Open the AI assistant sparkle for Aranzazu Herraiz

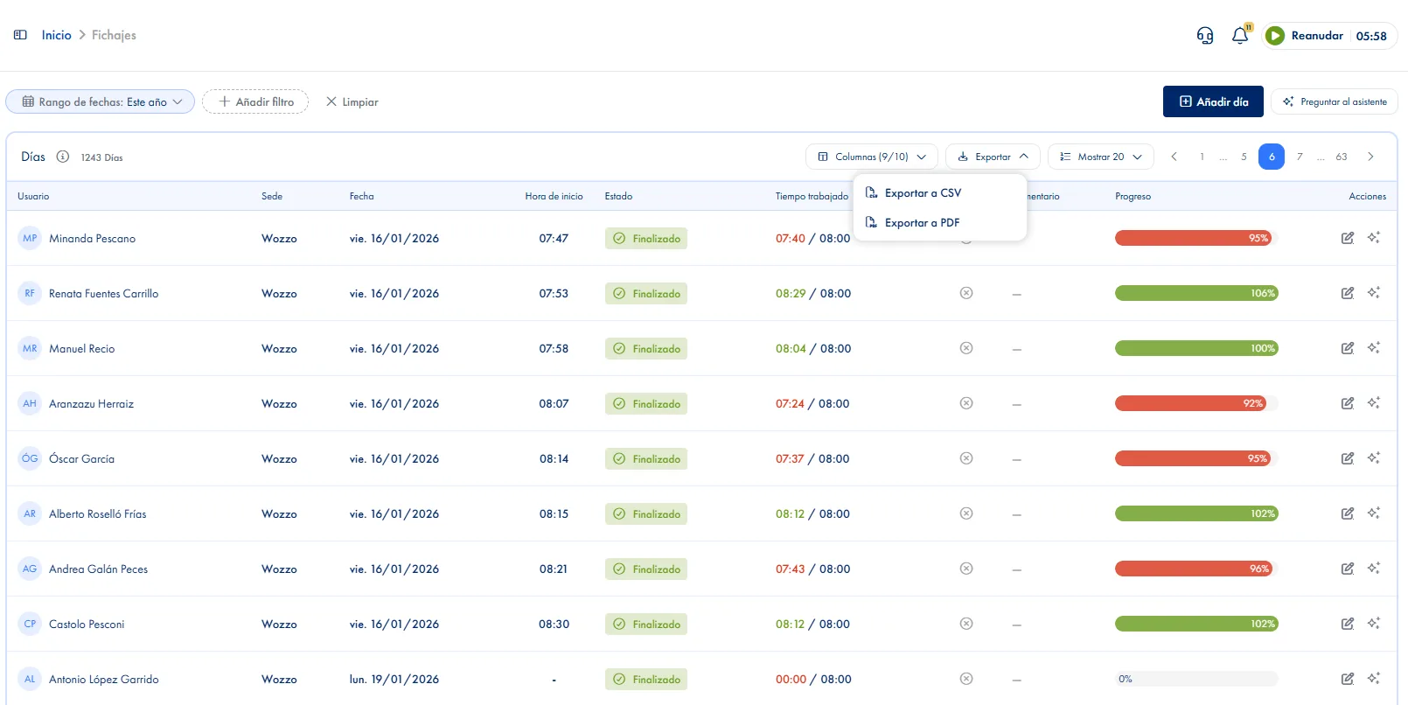coord(1374,403)
